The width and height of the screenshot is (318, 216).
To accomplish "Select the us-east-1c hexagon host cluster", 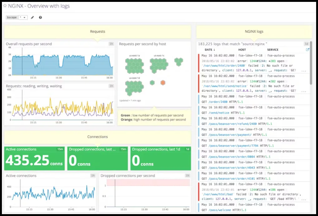I will coord(159,65).
